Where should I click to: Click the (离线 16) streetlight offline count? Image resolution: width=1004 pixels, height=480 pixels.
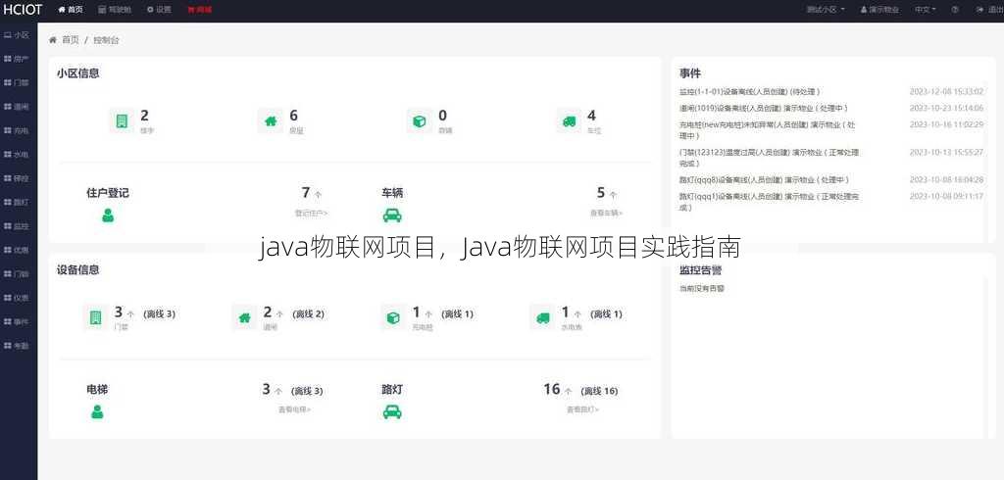click(x=599, y=391)
